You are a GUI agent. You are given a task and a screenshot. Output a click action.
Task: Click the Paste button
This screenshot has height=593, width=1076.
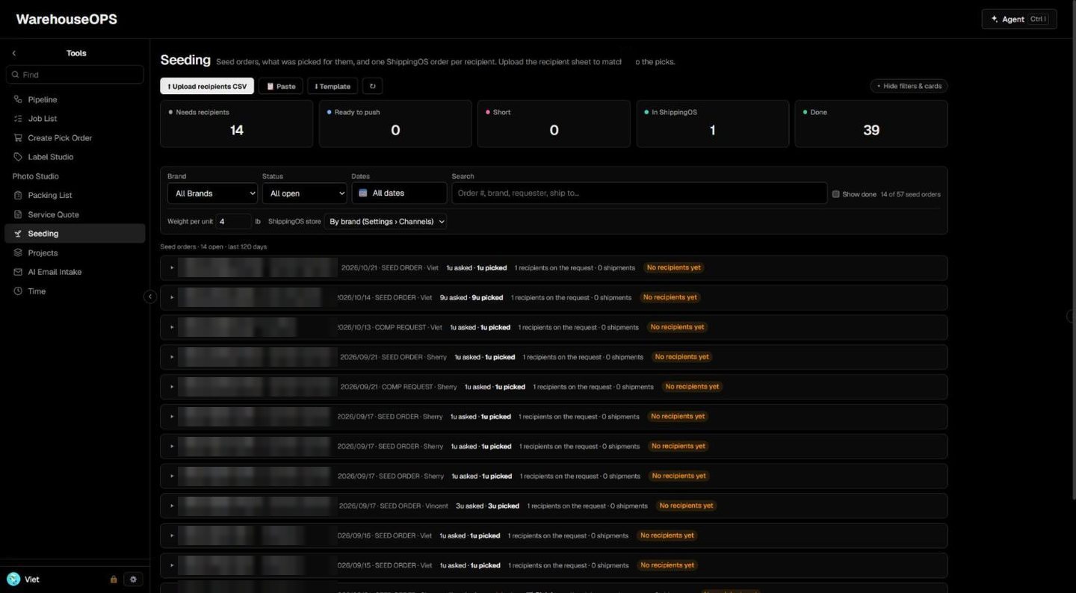coord(281,86)
